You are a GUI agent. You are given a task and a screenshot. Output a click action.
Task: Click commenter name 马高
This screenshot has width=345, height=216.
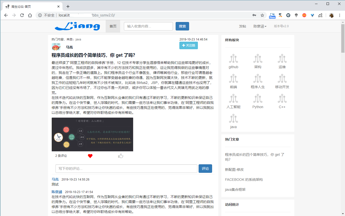[55, 179]
